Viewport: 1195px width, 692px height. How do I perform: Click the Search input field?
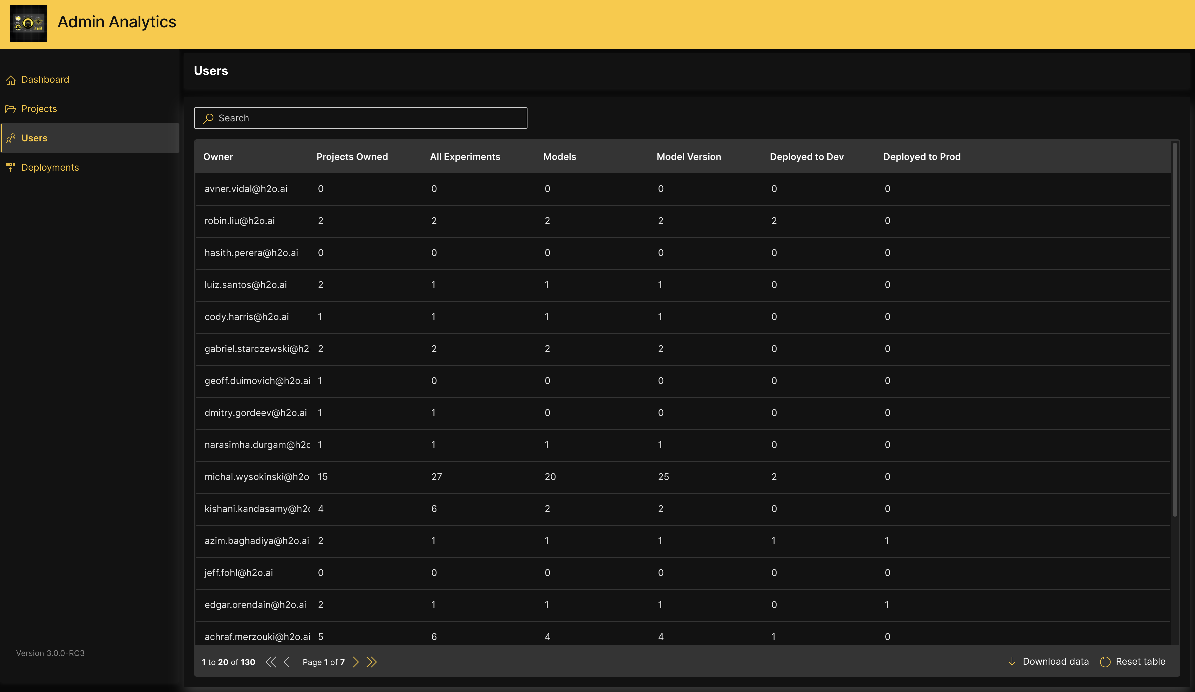click(360, 118)
